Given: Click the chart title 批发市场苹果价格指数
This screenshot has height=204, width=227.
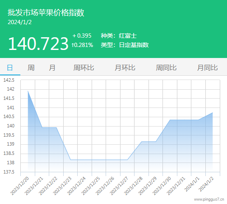Looking at the screenshot, I should click(46, 13).
